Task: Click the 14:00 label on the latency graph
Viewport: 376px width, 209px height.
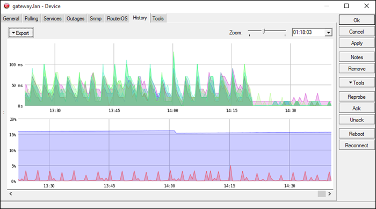Action: pyautogui.click(x=172, y=111)
